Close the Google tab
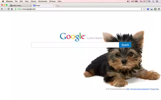Screen dimensions: 161x100 pos(53,5)
